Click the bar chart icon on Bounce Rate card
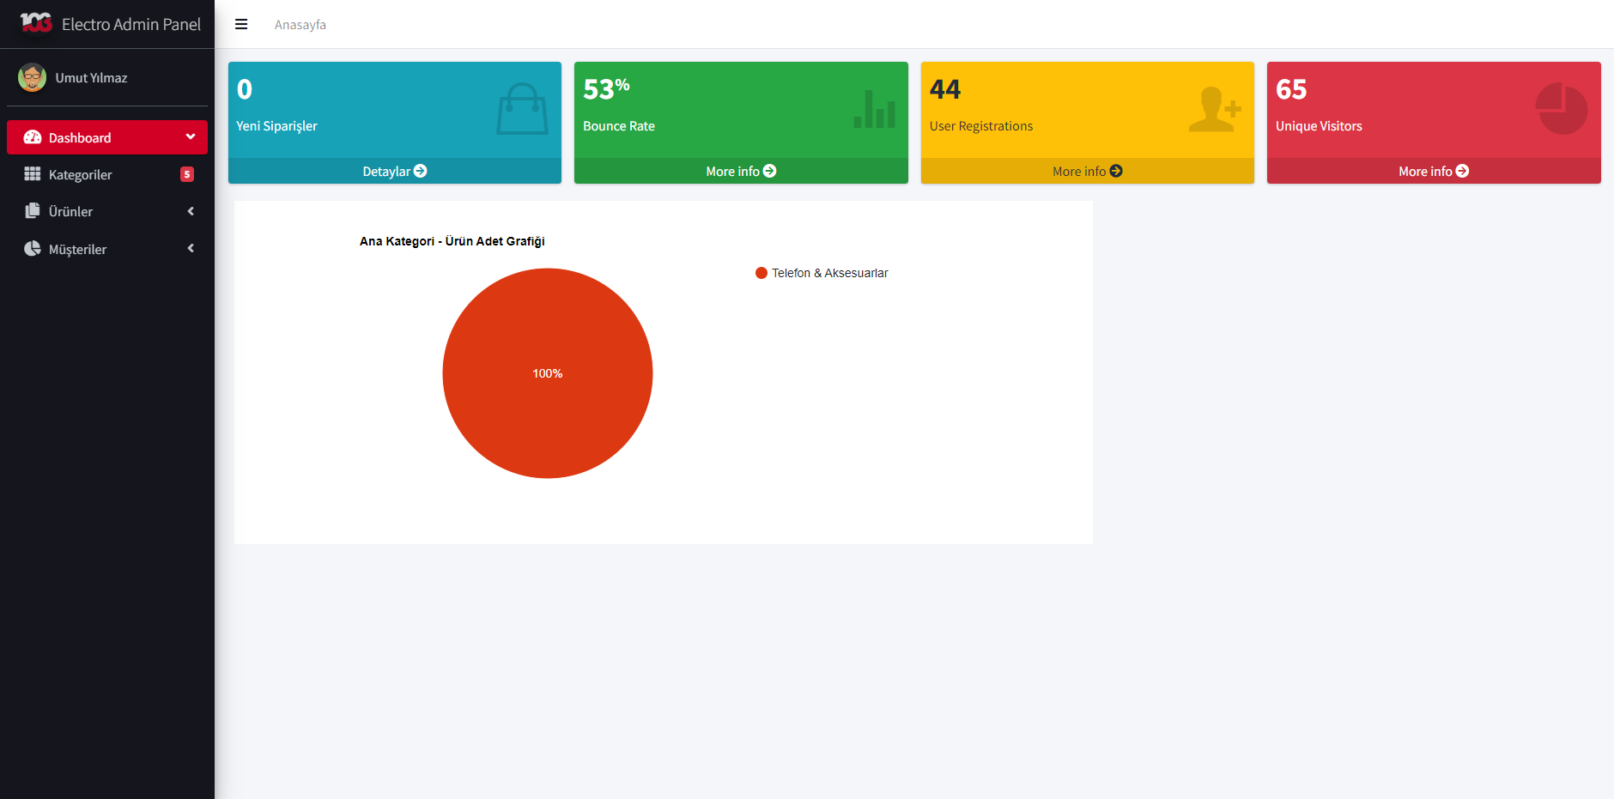Screen dimensions: 1614x799 pos(874,110)
